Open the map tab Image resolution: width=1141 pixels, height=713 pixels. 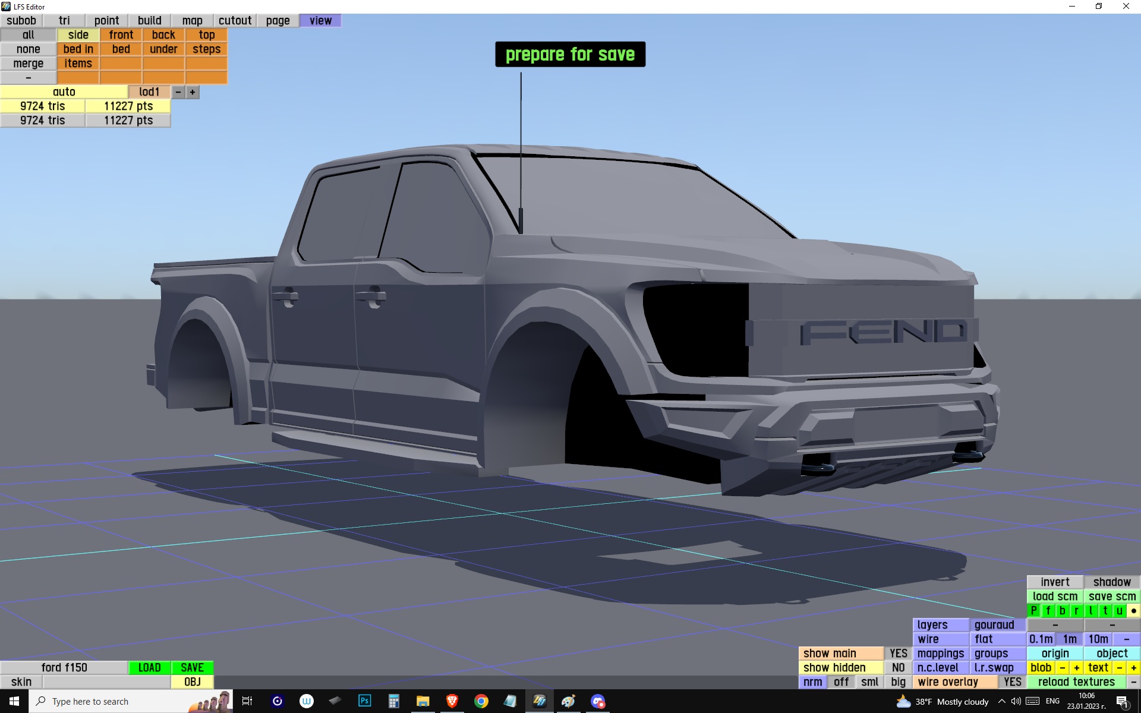(x=192, y=21)
